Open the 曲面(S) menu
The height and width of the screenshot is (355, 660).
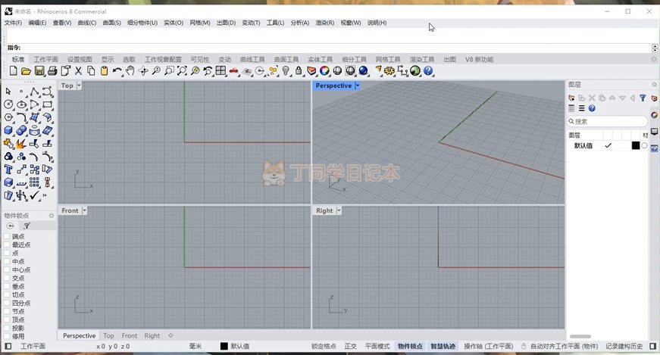(x=111, y=23)
